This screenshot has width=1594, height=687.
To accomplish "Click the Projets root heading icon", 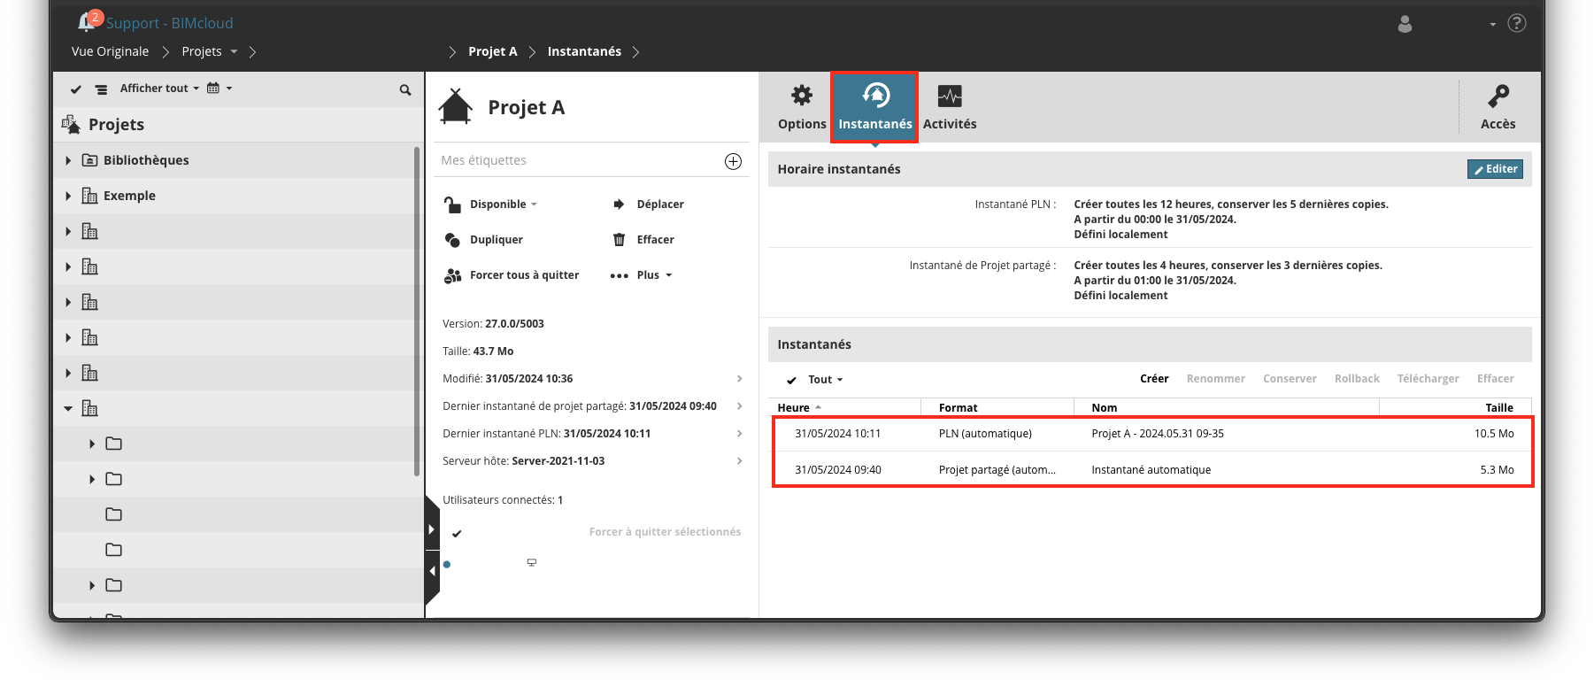I will [71, 124].
